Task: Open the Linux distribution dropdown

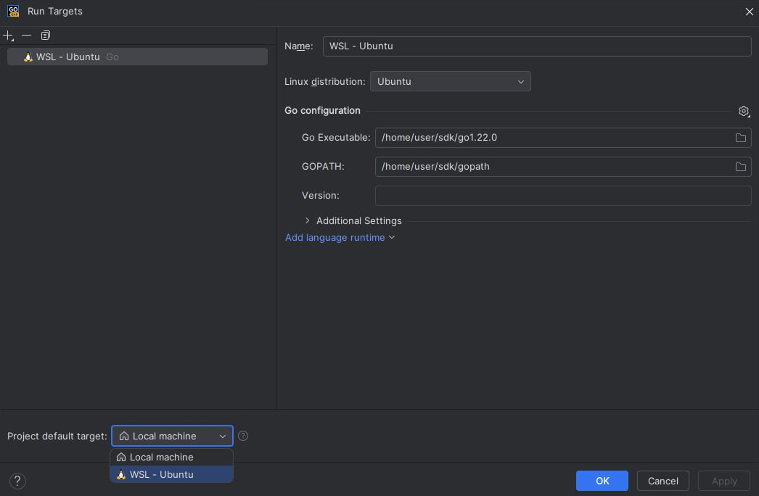Action: click(521, 81)
